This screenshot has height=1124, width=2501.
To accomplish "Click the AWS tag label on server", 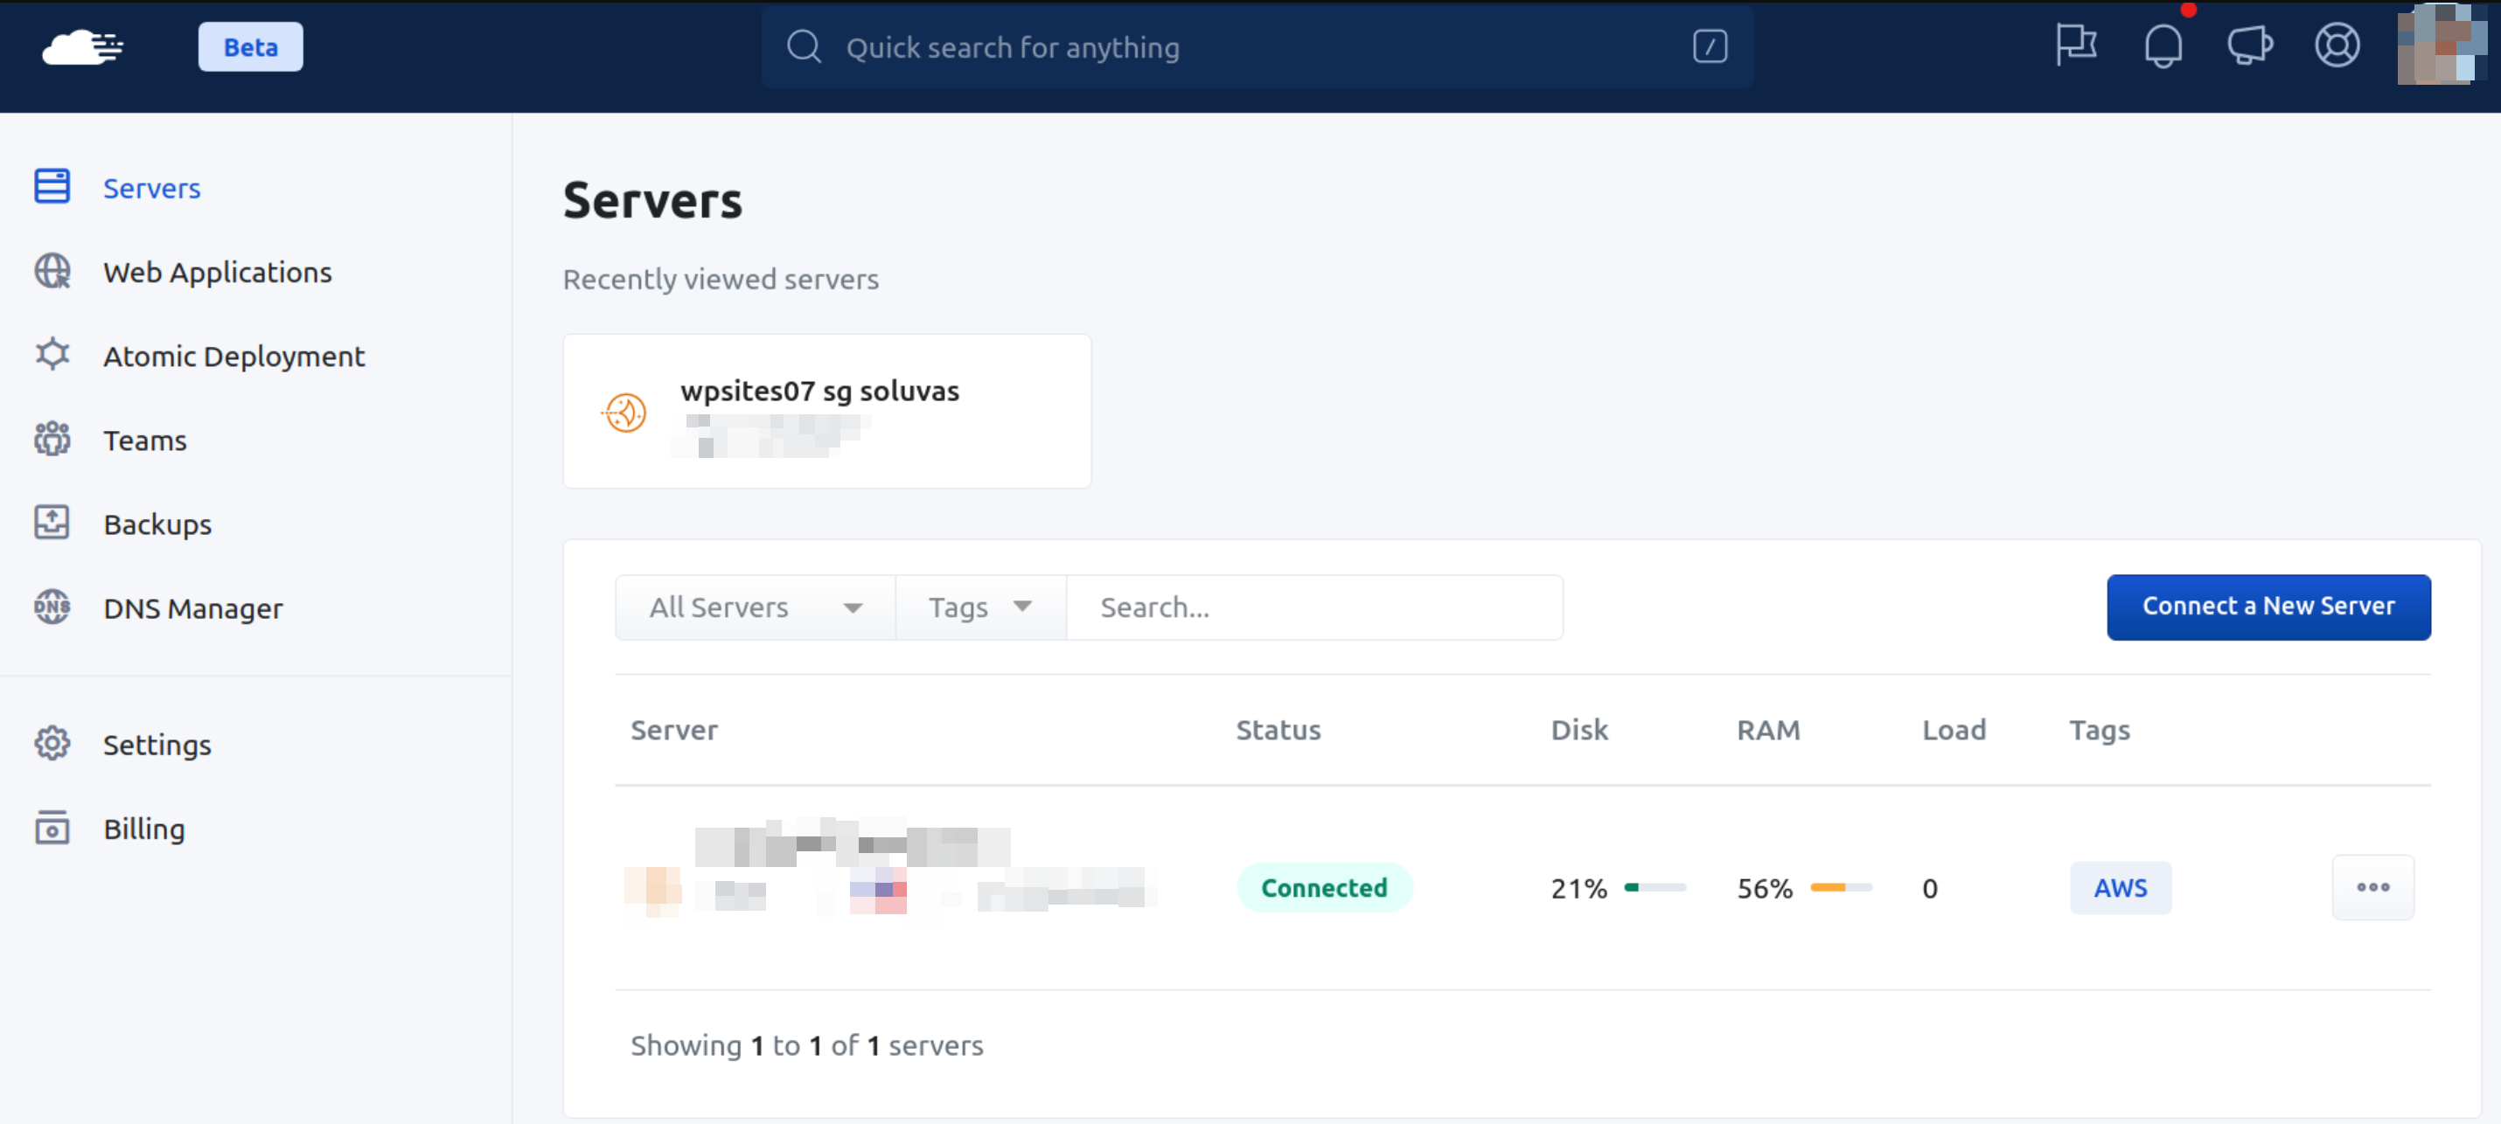I will (x=2121, y=886).
